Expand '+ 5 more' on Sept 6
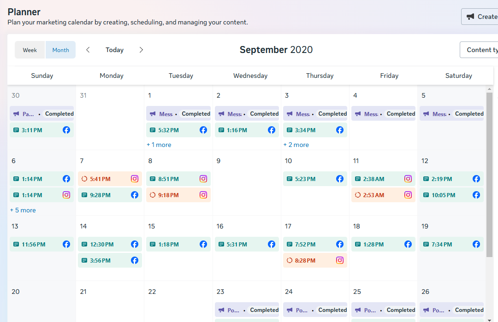Viewport: 498px width, 322px height. point(23,210)
